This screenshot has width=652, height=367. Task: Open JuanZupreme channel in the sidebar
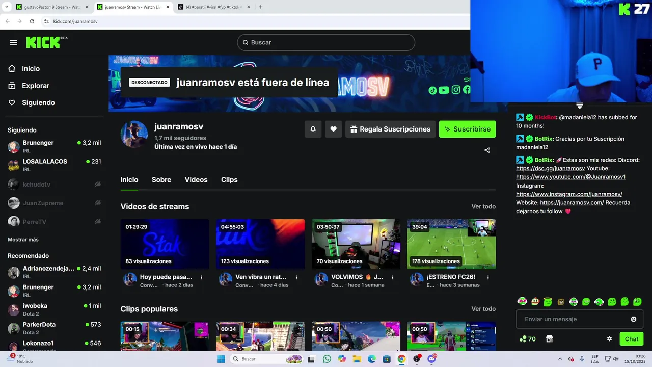coord(54,203)
